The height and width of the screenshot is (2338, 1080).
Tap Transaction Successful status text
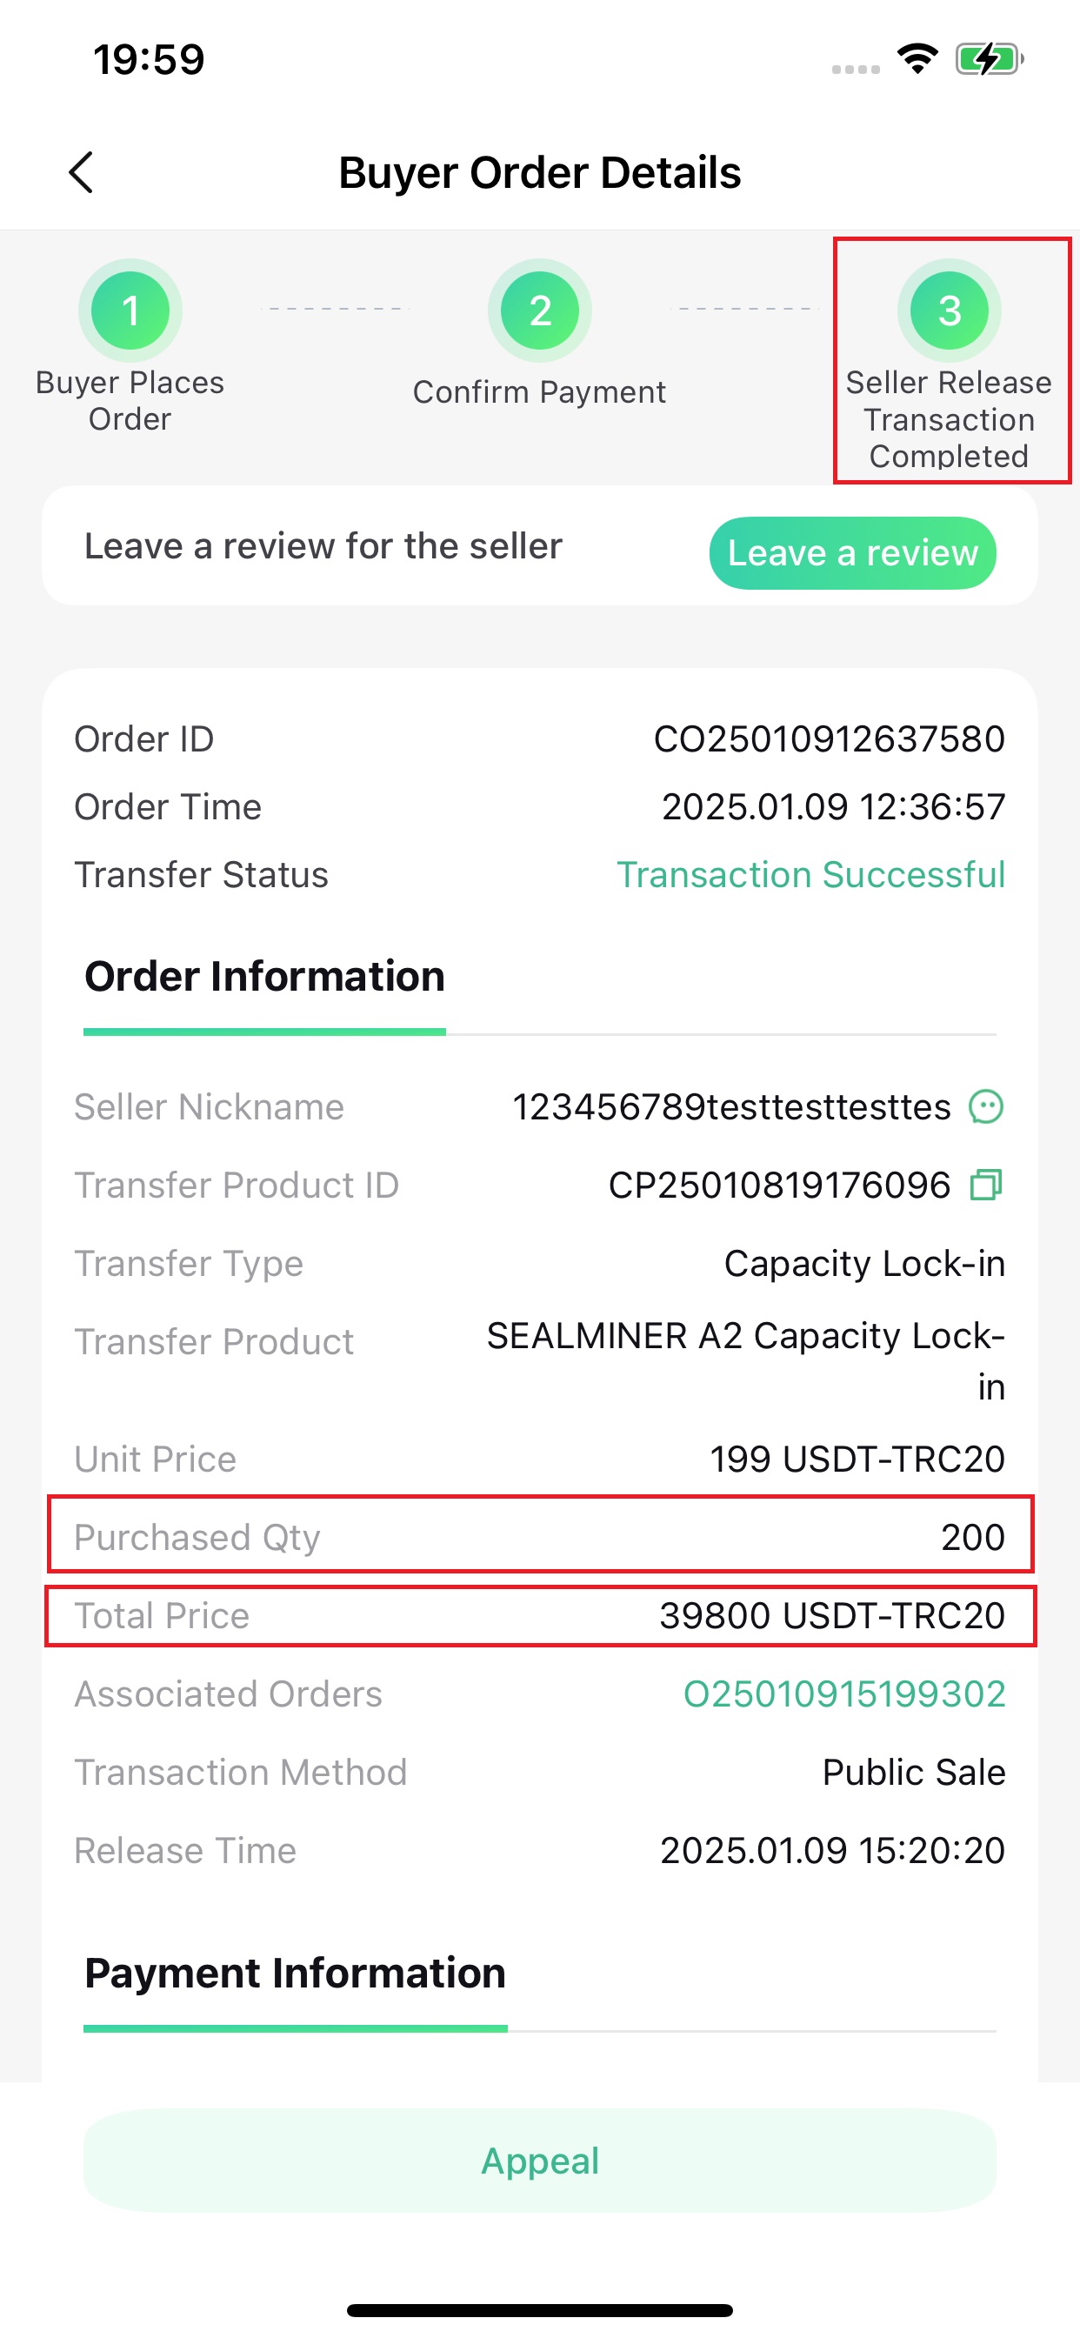coord(810,875)
